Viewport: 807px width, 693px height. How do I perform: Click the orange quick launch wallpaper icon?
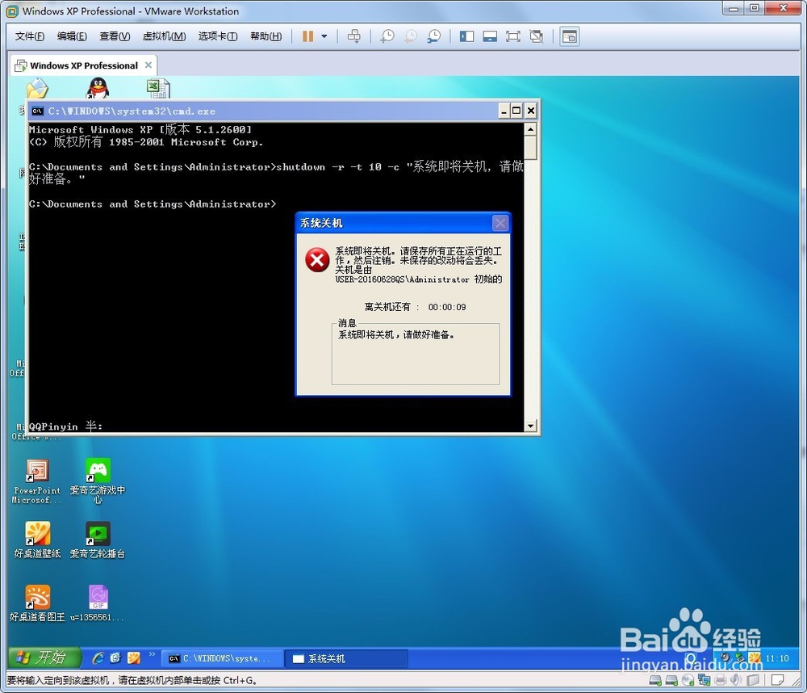[134, 658]
